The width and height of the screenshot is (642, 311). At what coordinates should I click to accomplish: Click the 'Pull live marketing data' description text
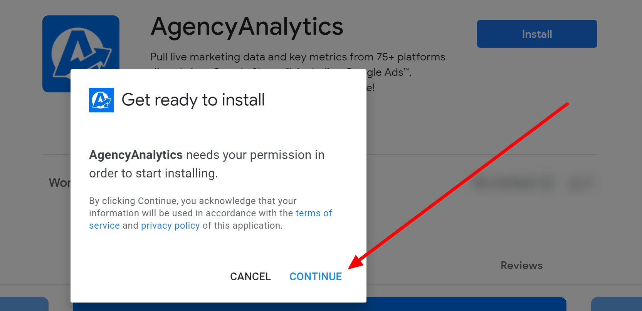coord(297,57)
